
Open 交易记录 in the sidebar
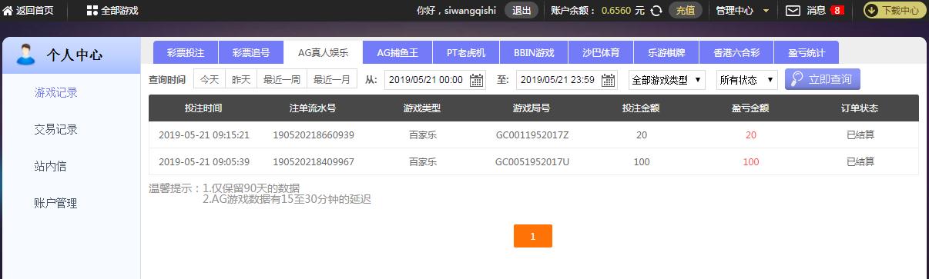point(56,129)
